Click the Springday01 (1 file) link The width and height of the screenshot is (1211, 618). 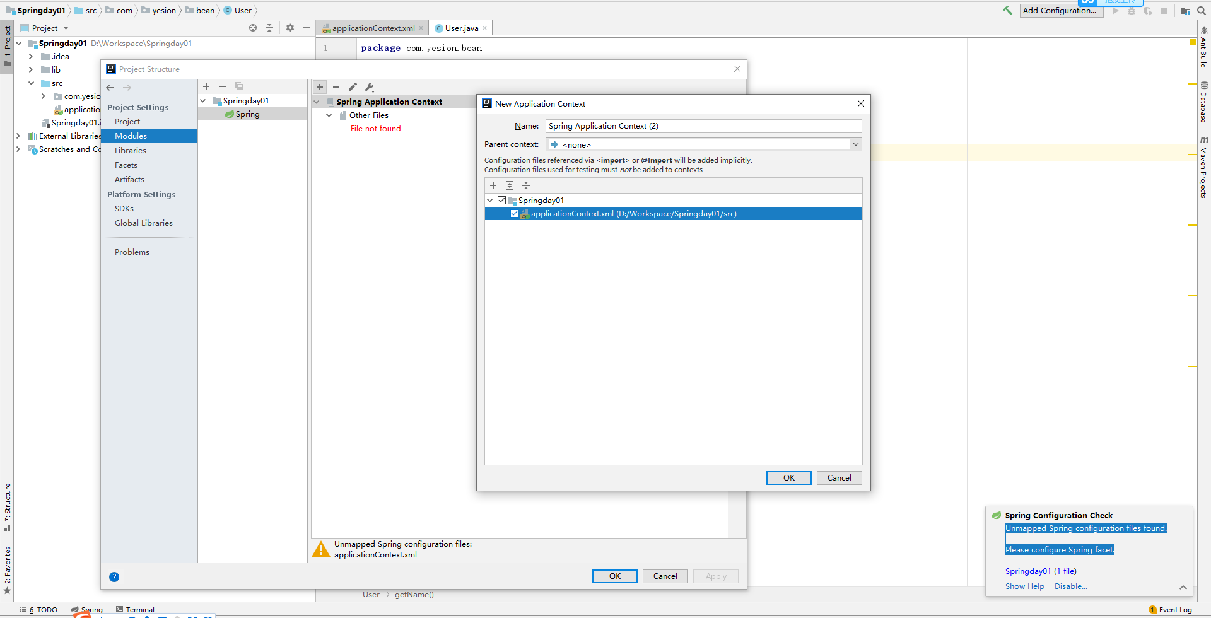(1041, 571)
